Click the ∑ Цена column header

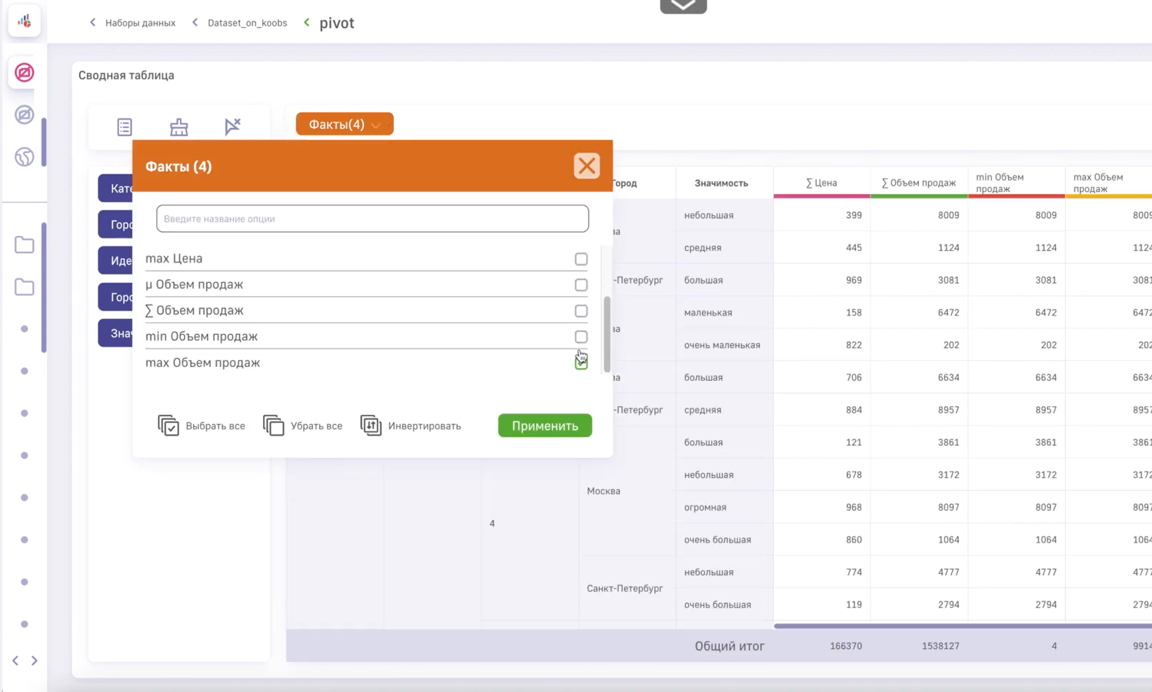tap(821, 183)
